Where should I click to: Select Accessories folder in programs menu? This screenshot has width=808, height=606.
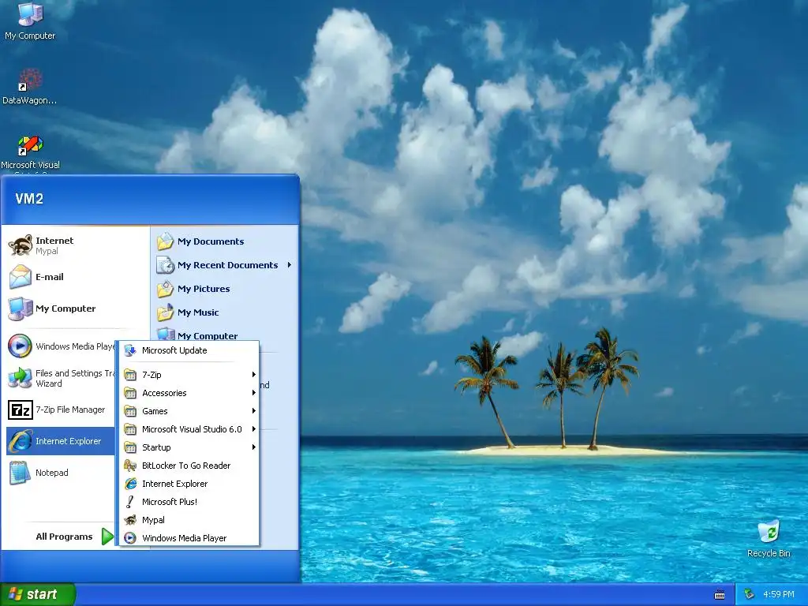tap(189, 393)
